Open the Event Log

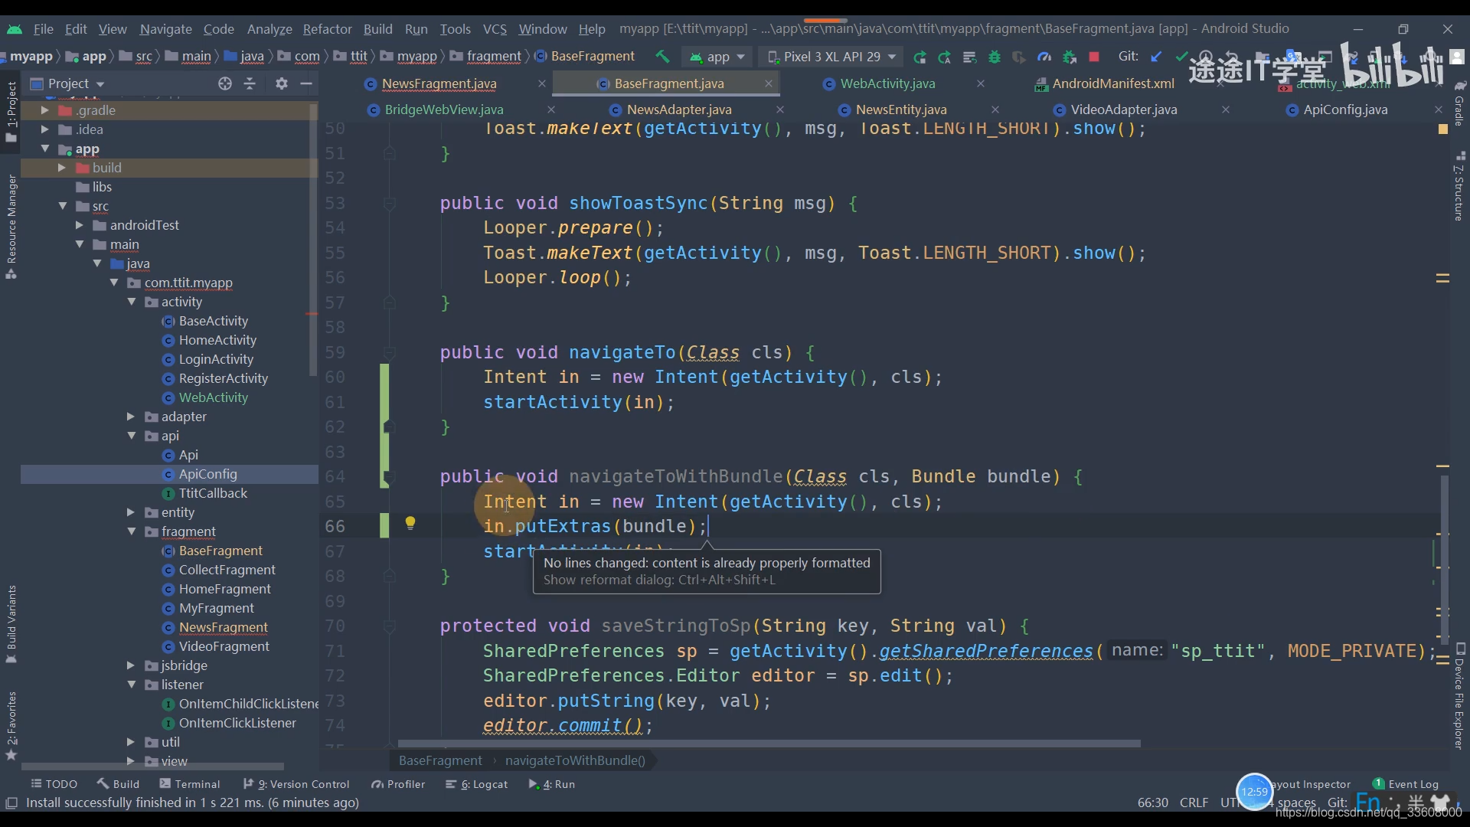(1406, 784)
